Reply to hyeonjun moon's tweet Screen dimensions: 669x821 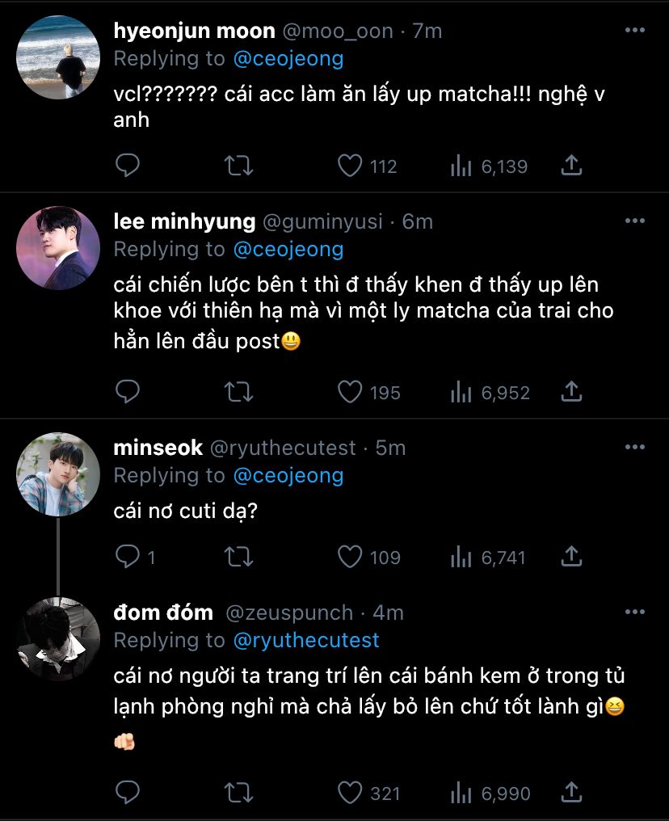click(128, 166)
